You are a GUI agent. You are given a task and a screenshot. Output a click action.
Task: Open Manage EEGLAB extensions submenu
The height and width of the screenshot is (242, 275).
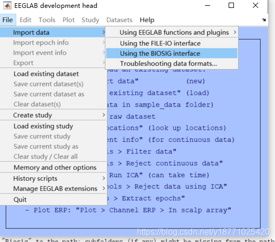(x=53, y=189)
